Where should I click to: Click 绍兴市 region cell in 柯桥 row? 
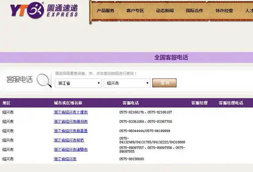click(8, 140)
